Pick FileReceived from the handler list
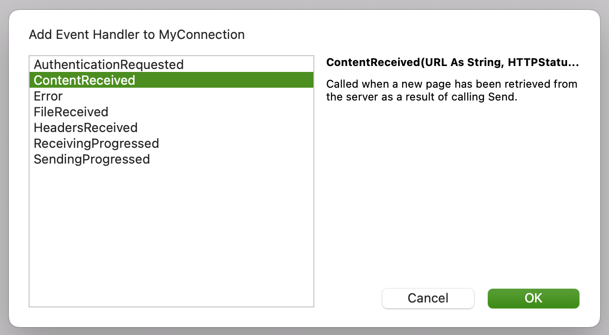This screenshot has width=609, height=335. coord(69,112)
